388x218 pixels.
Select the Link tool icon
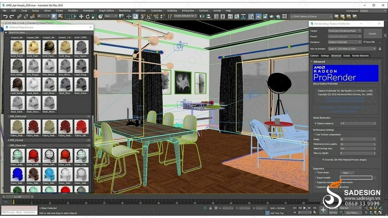pos(19,17)
